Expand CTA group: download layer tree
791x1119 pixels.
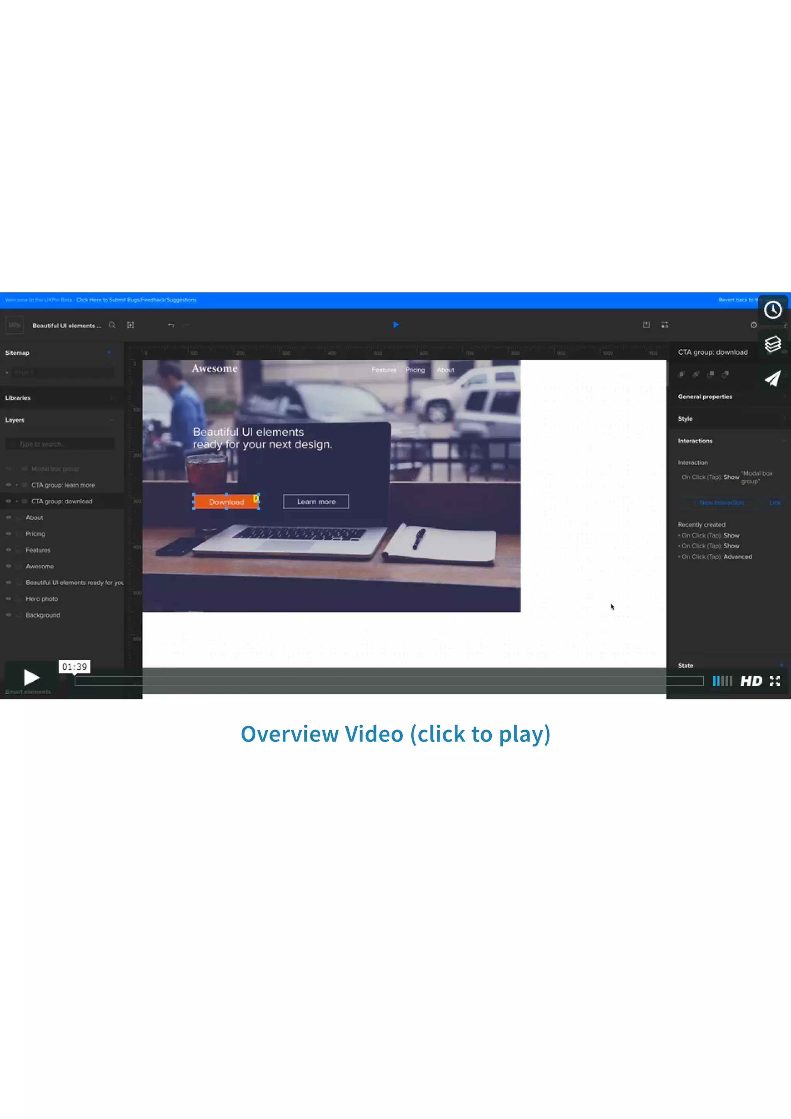click(17, 501)
